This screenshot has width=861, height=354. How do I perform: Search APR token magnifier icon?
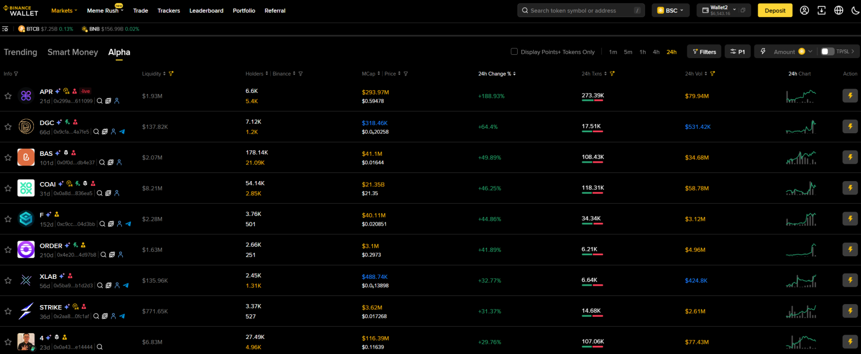pos(100,101)
